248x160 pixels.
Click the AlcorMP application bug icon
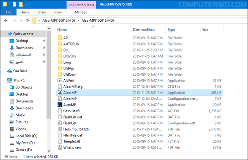click(x=60, y=92)
